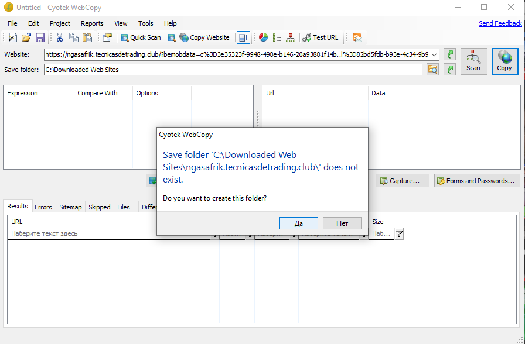Click the Options column header
525x344 pixels.
[x=162, y=93]
